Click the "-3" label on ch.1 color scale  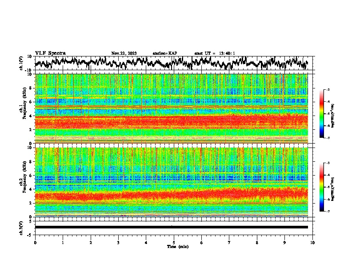[x=328, y=90]
